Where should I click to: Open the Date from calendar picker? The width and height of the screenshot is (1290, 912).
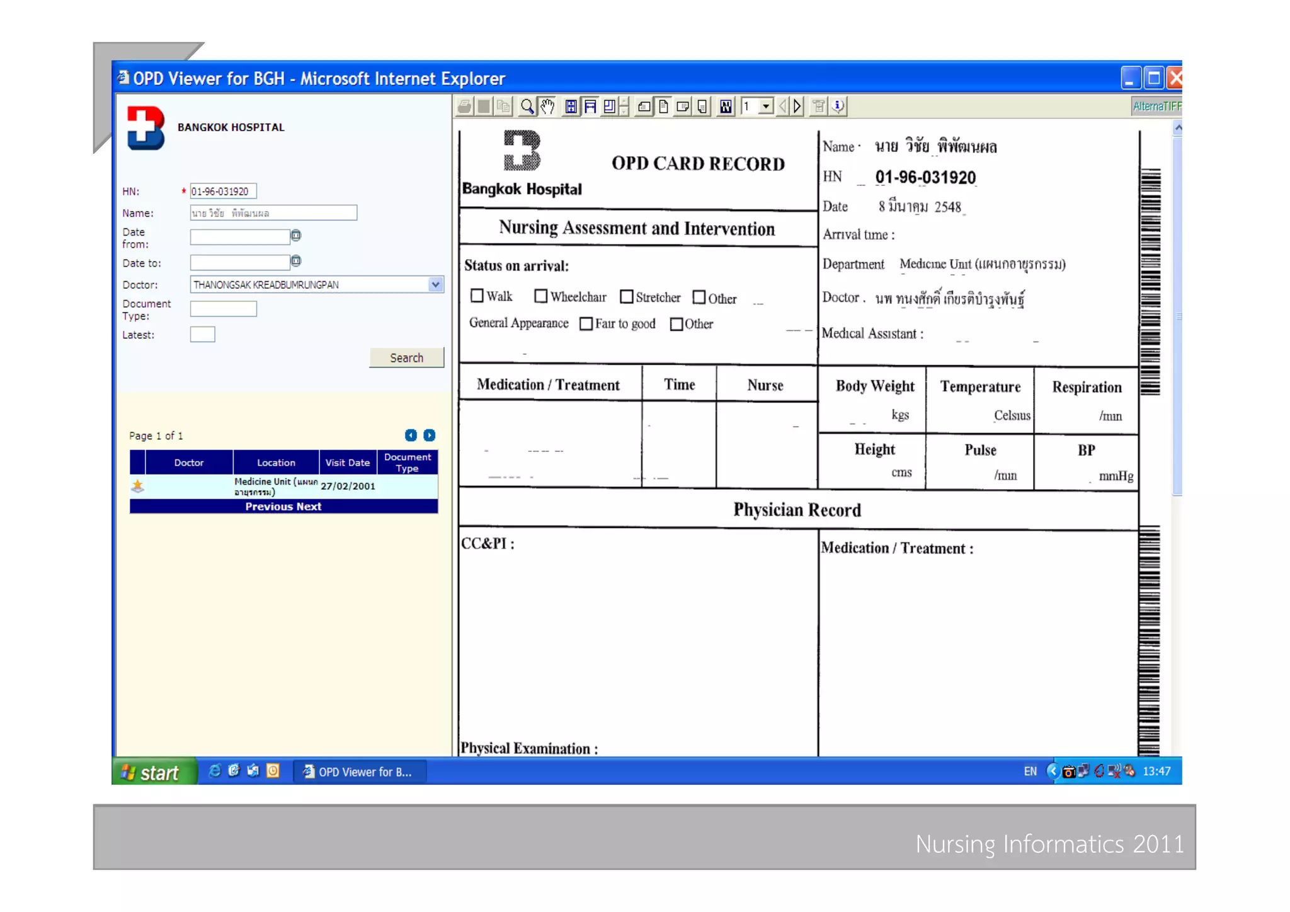[x=296, y=236]
